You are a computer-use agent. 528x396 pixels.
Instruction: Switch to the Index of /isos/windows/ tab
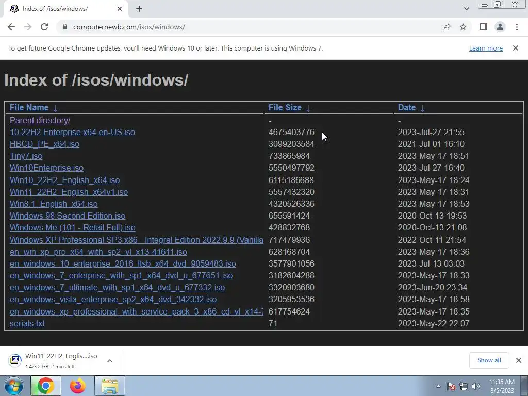[65, 9]
